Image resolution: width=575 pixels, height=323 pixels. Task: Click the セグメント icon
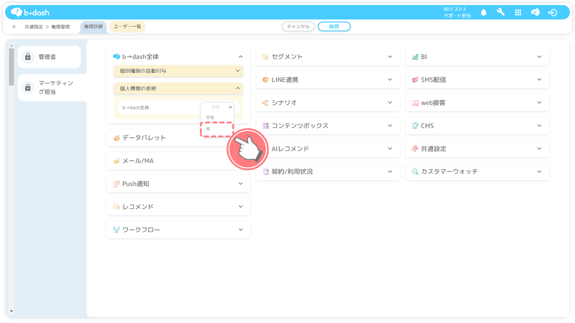point(265,57)
